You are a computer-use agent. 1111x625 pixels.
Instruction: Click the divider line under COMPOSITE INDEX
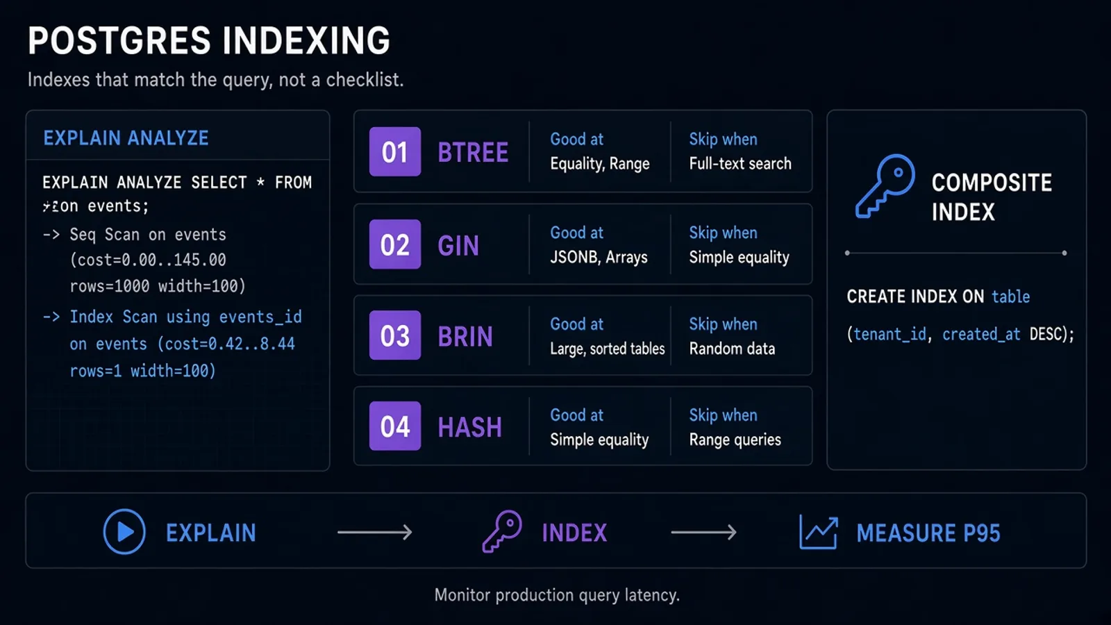click(x=955, y=253)
